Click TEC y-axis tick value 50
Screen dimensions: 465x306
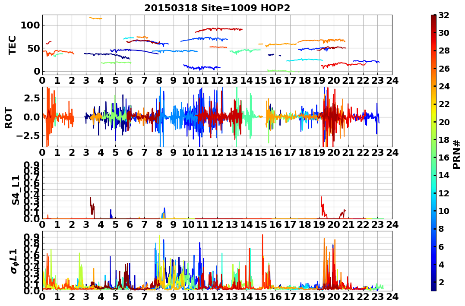(33, 48)
